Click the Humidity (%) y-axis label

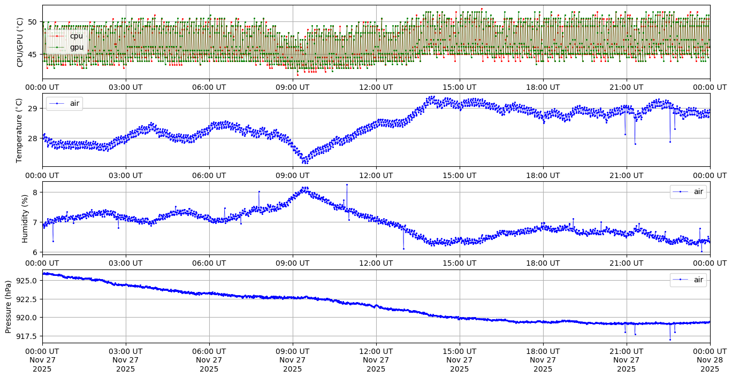click(x=25, y=218)
